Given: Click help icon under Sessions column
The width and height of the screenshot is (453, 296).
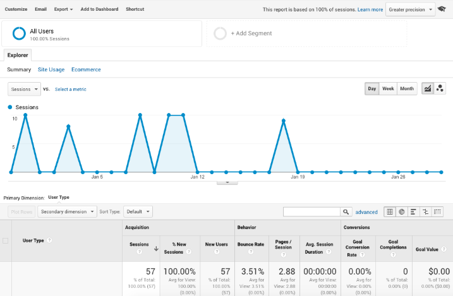Looking at the screenshot, I should [139, 252].
